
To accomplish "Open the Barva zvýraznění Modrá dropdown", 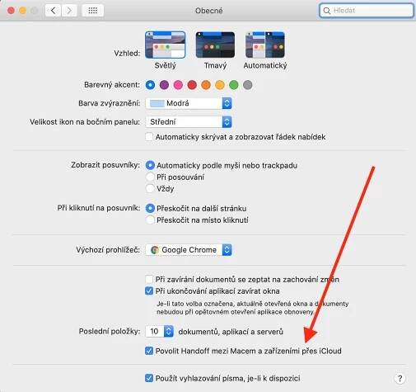I will (189, 103).
